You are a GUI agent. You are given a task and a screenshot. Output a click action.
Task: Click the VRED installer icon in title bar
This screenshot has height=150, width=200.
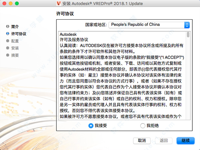tap(59, 3)
